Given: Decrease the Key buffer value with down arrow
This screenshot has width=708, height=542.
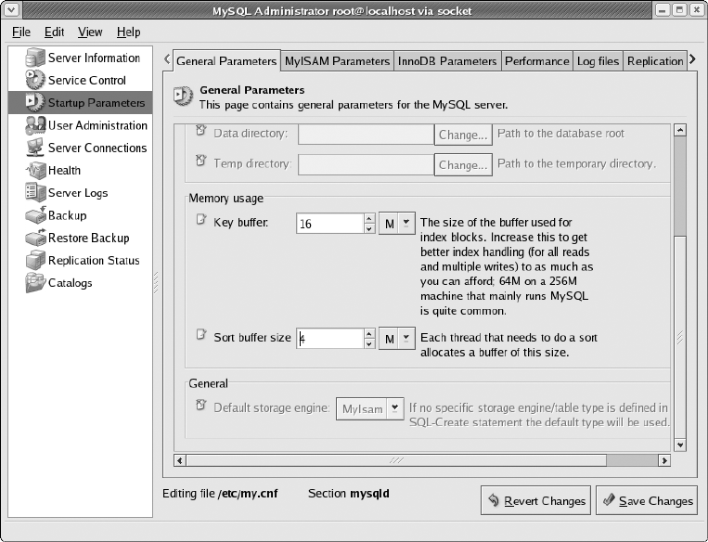Looking at the screenshot, I should 369,228.
